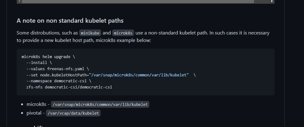Click the '/var/vcap/data/kubelet' pivotal path
This screenshot has width=304, height=127.
pyautogui.click(x=73, y=113)
